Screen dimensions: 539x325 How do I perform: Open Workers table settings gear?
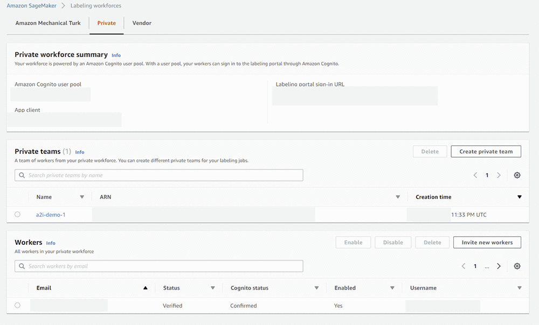[517, 266]
